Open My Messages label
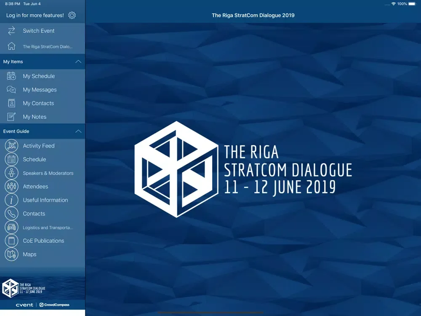 (40, 90)
